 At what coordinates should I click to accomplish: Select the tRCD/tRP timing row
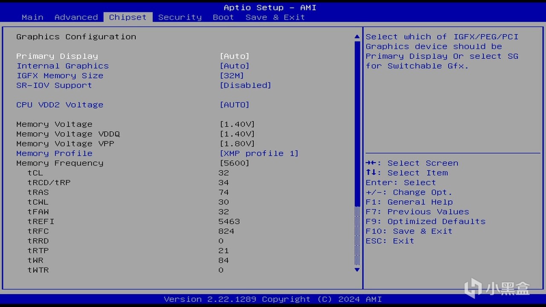49,182
